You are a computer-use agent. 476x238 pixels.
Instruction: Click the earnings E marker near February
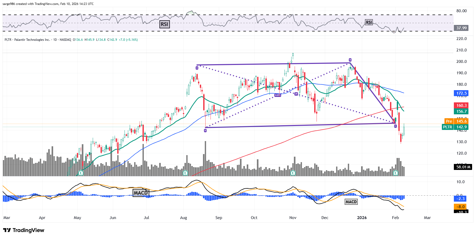(395, 173)
